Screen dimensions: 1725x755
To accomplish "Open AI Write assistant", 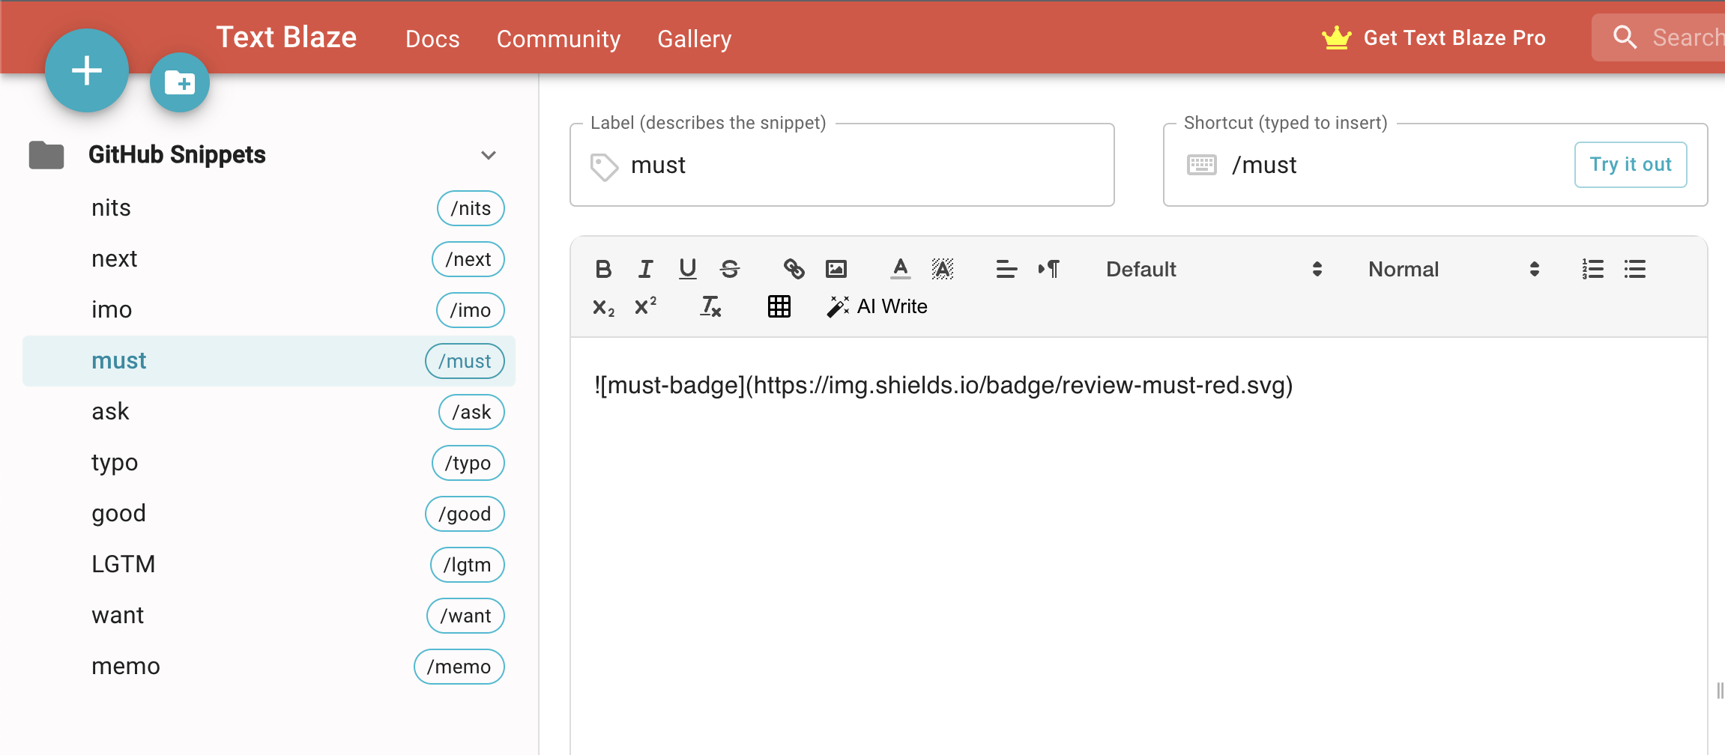I will [x=877, y=306].
